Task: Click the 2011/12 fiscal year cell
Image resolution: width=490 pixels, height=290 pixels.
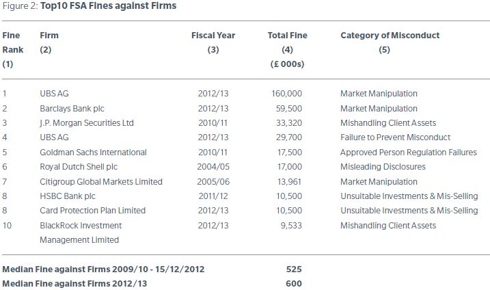Action: [x=213, y=196]
